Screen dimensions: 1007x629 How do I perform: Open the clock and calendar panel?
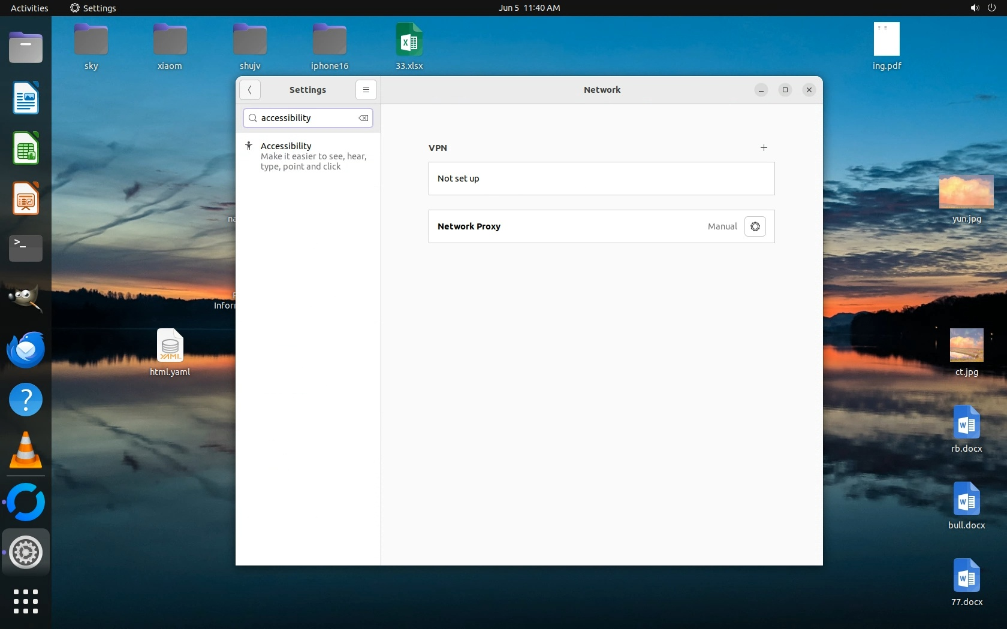529,8
